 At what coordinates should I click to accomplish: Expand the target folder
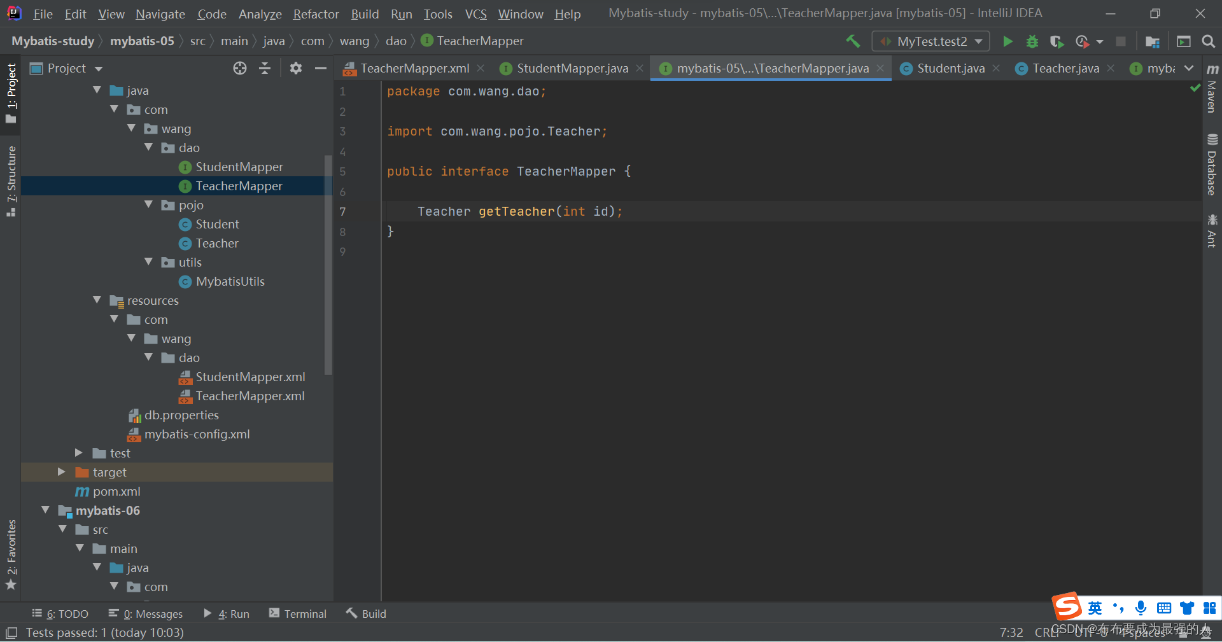pyautogui.click(x=62, y=472)
